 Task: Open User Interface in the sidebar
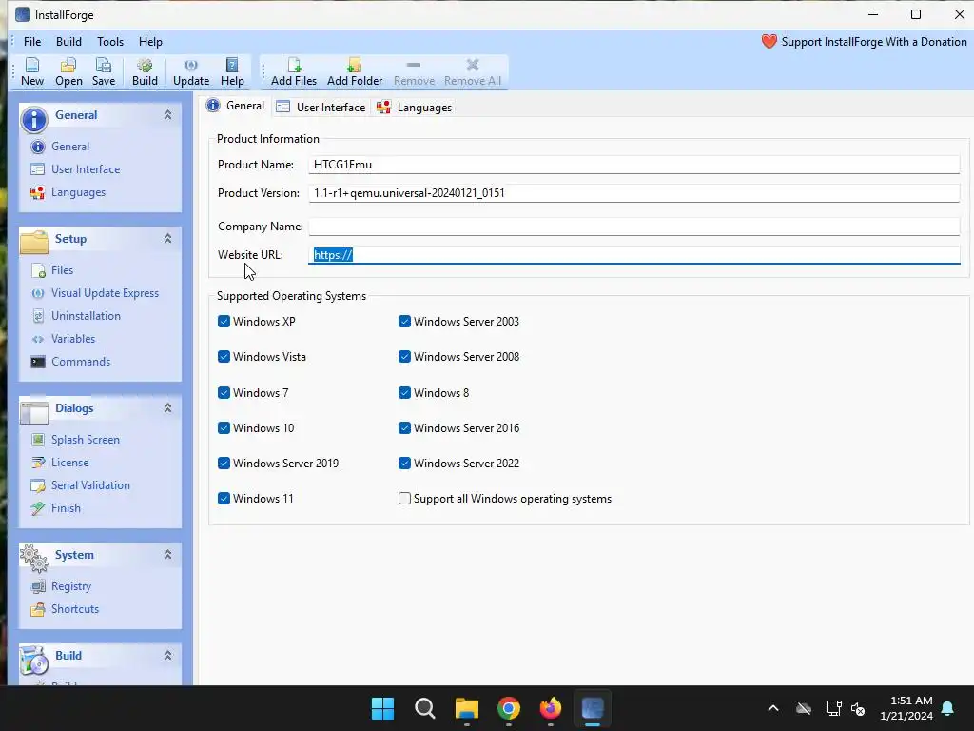[x=75, y=169]
